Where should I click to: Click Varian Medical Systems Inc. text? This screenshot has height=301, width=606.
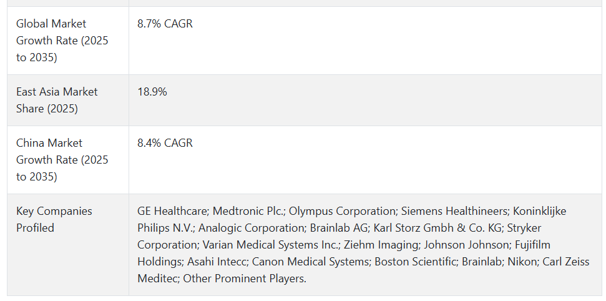[270, 245]
